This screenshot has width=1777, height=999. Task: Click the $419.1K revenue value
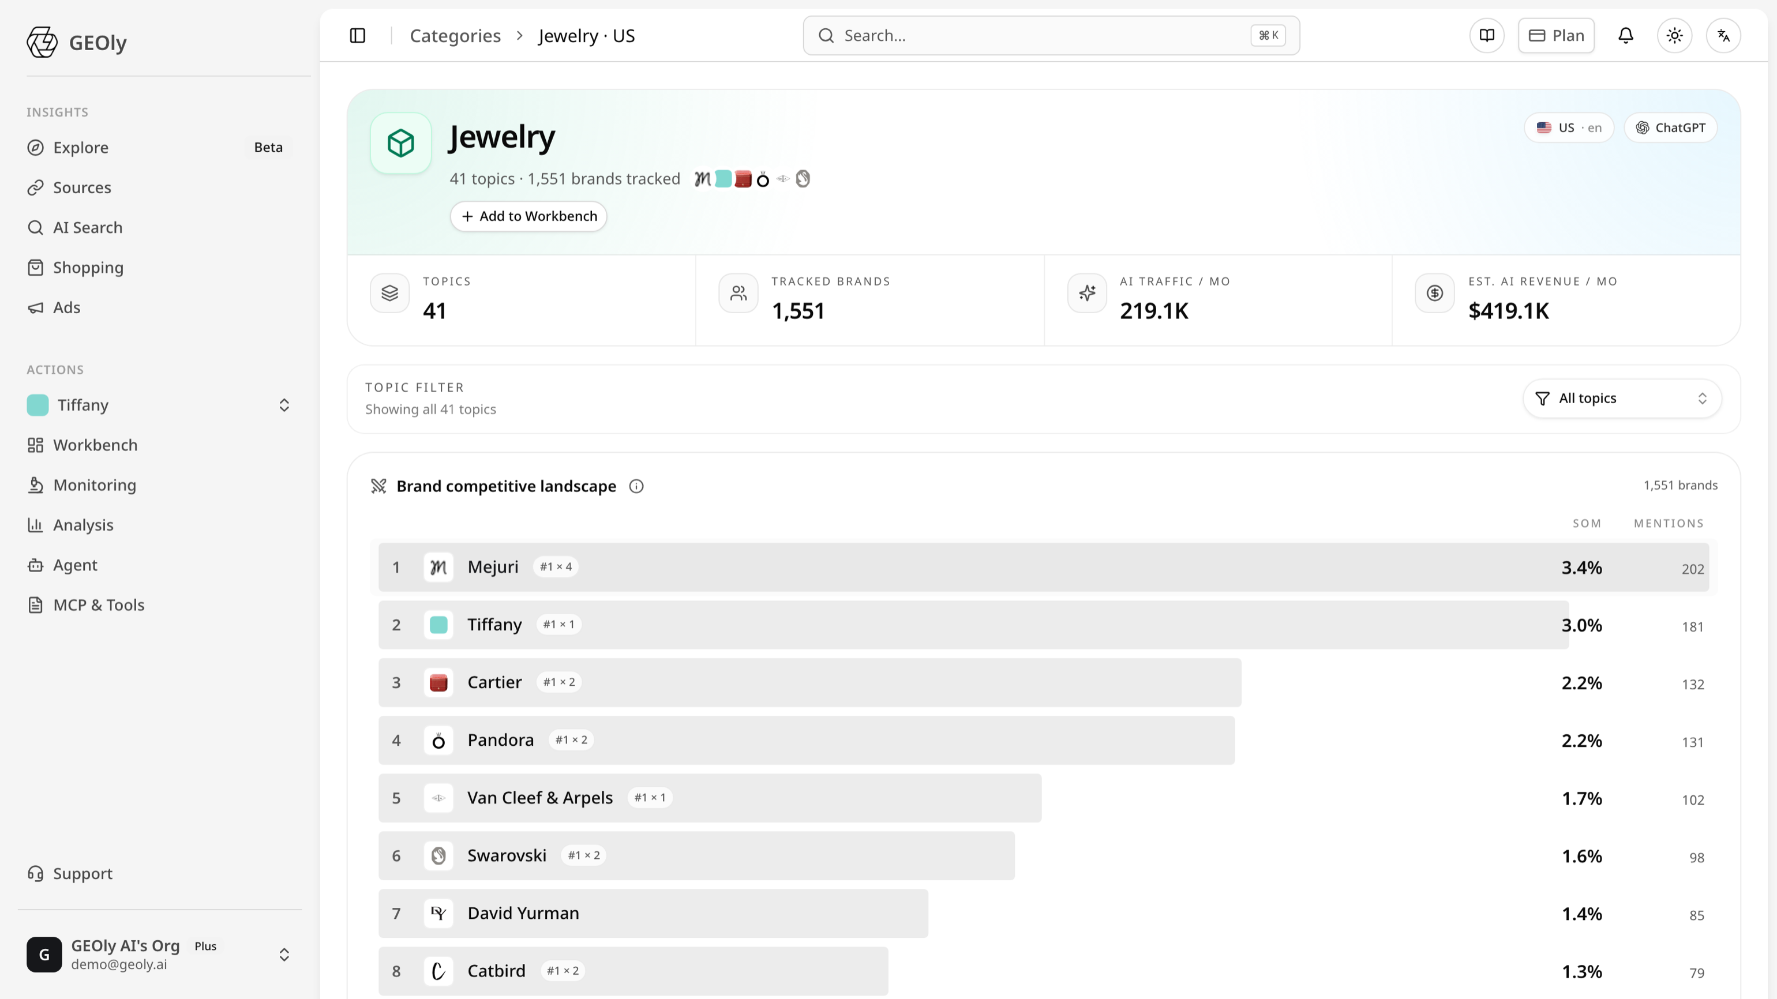point(1509,311)
